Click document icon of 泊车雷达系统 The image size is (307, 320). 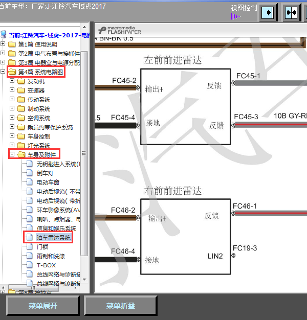[x=30, y=237]
